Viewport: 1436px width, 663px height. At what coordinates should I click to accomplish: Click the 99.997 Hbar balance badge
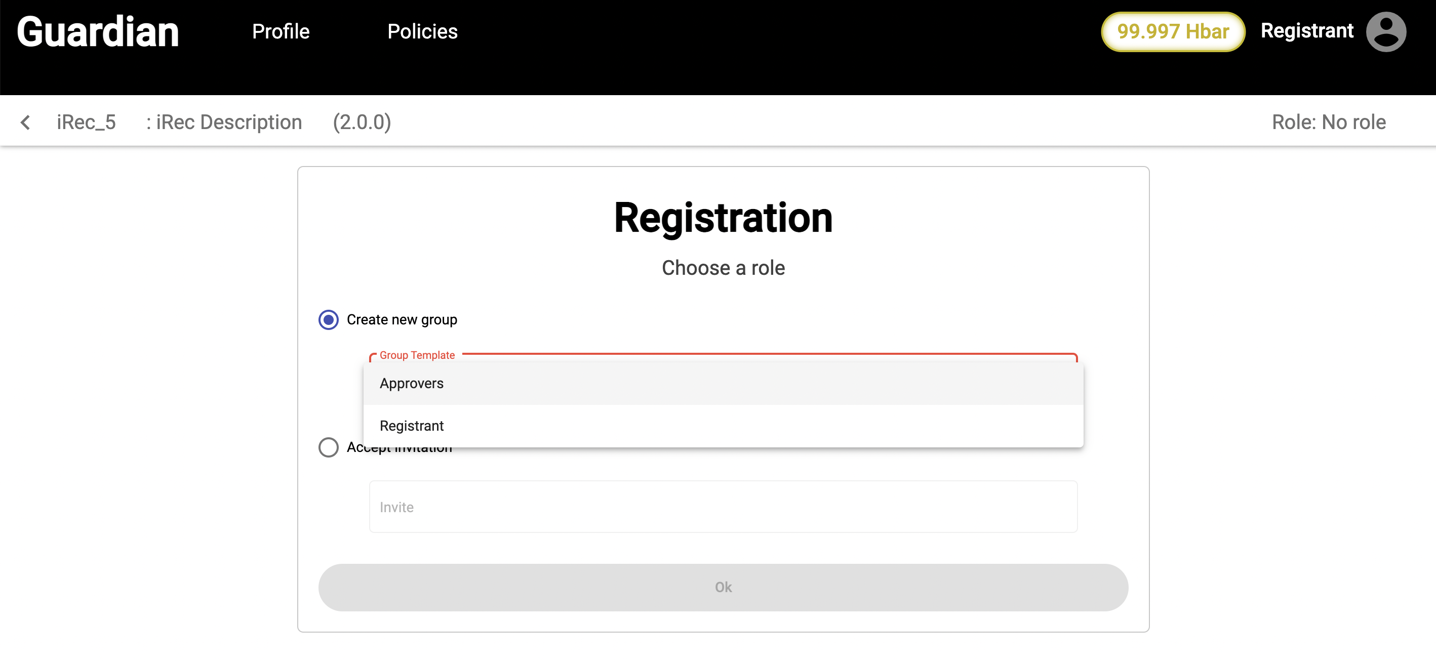[1172, 32]
